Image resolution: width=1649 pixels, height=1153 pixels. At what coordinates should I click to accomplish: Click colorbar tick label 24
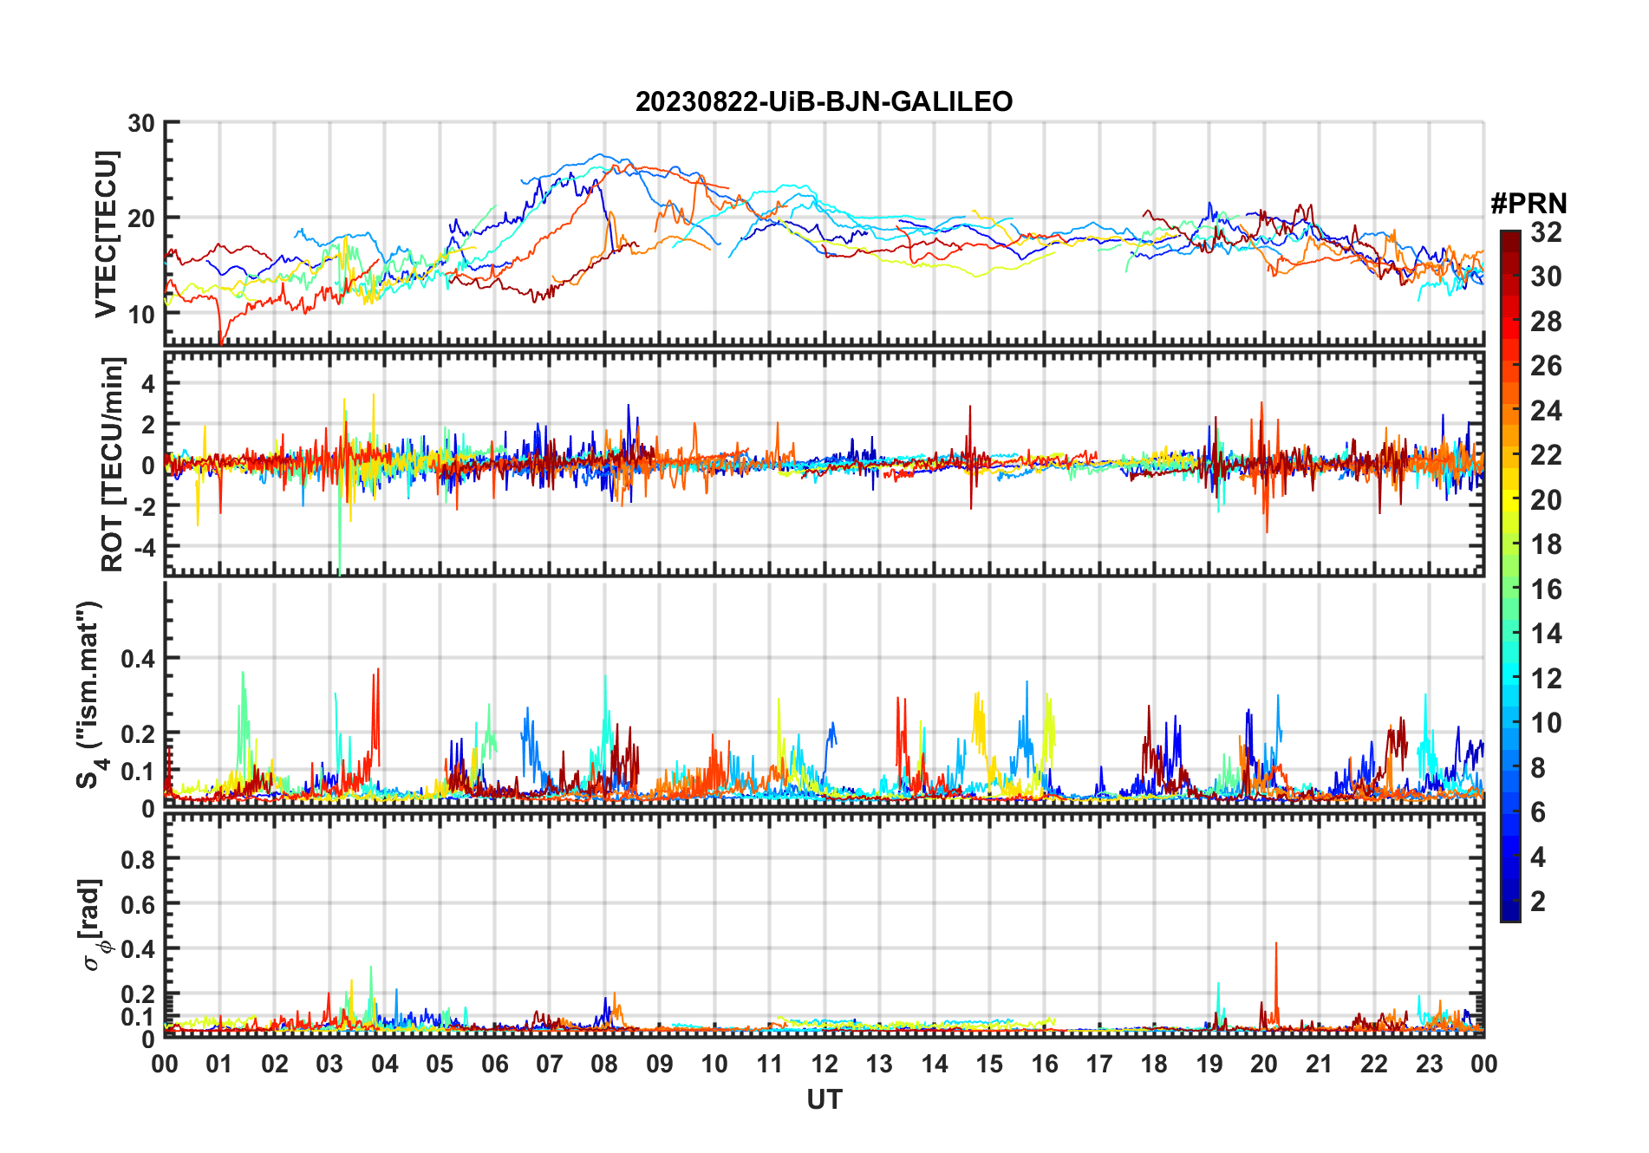coord(1546,411)
